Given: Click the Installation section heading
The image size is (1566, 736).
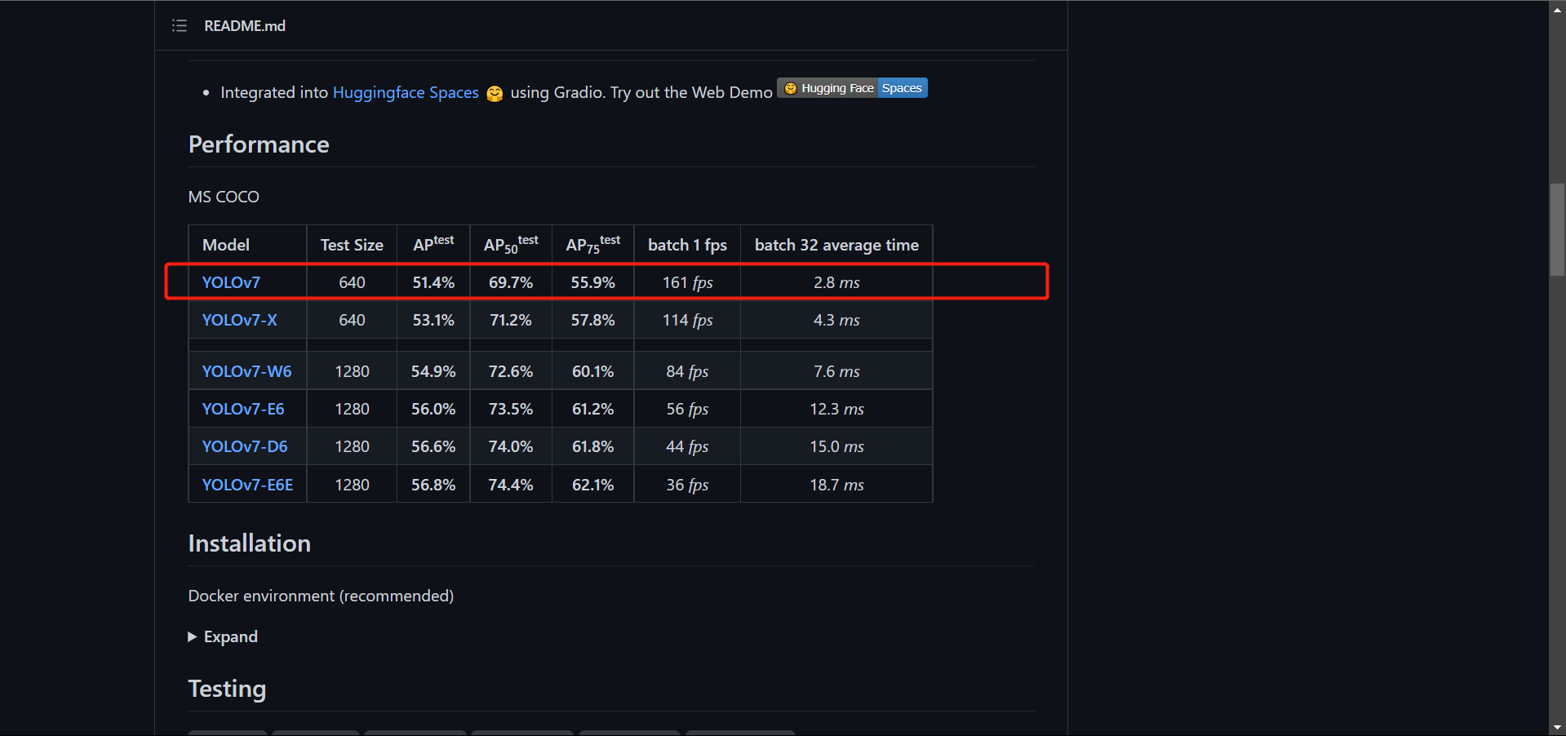Looking at the screenshot, I should (x=249, y=543).
